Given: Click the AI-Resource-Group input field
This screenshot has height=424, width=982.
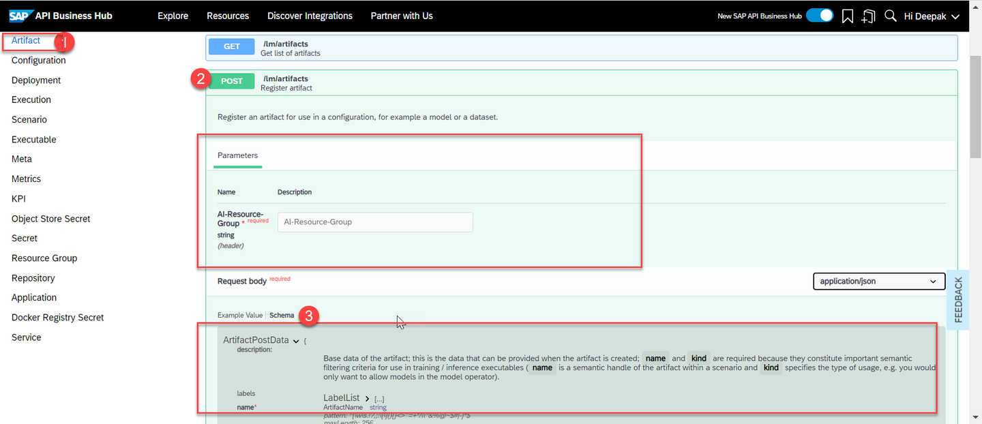Looking at the screenshot, I should (x=375, y=222).
